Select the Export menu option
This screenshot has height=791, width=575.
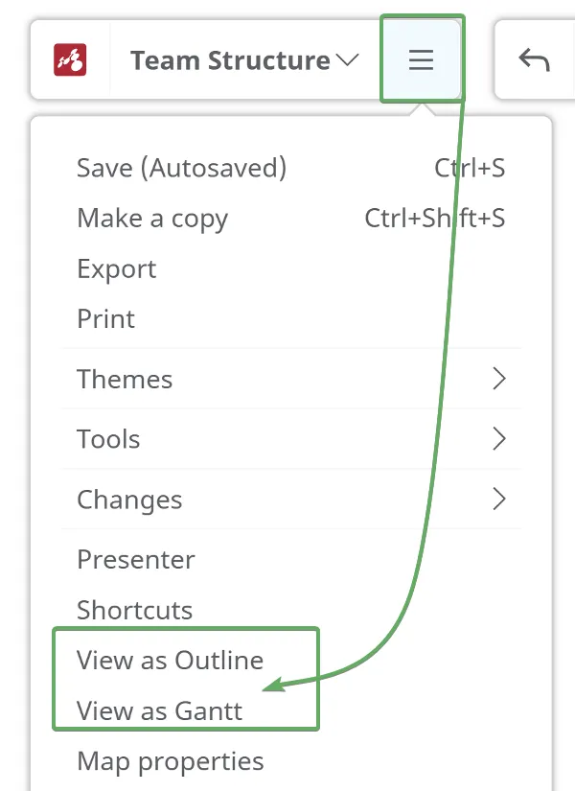pyautogui.click(x=116, y=268)
